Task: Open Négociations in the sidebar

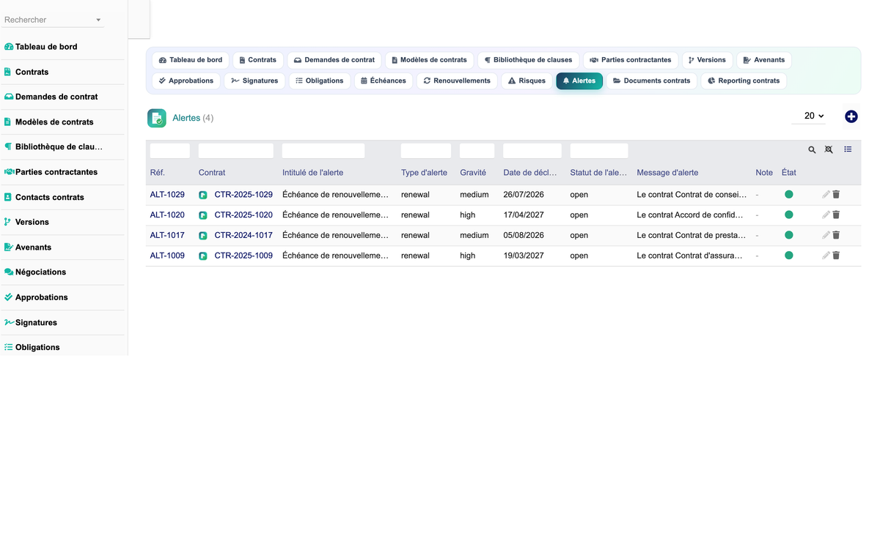Action: [x=64, y=272]
